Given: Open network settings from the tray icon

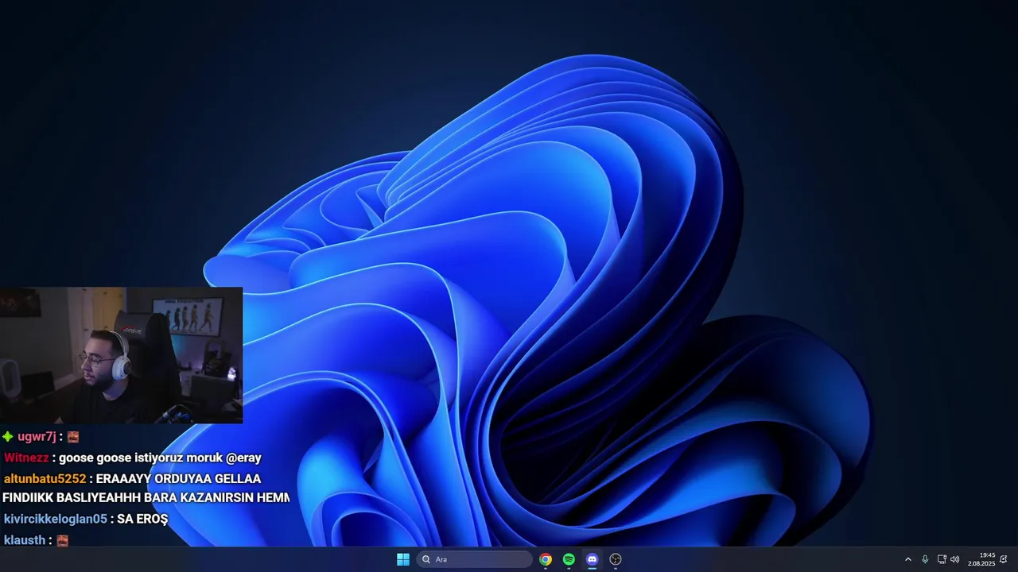Looking at the screenshot, I should (942, 559).
